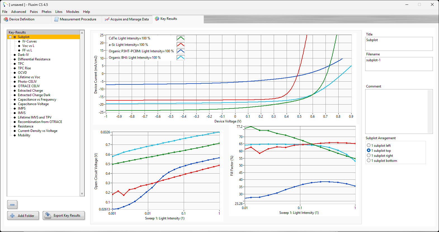
Task: Collapse the Subplot tree node
Action: click(10, 37)
